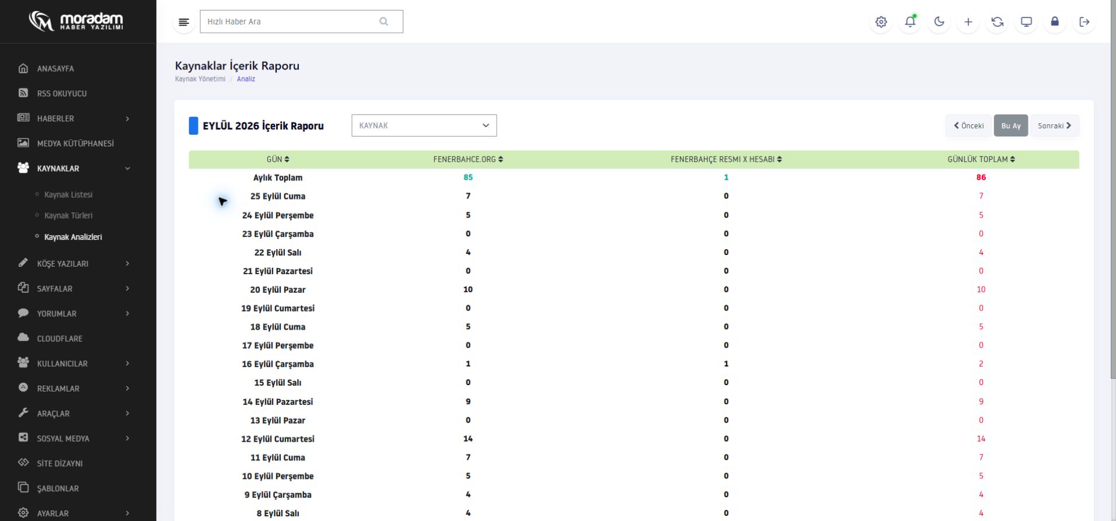Click the Bu Ay button

[1011, 125]
